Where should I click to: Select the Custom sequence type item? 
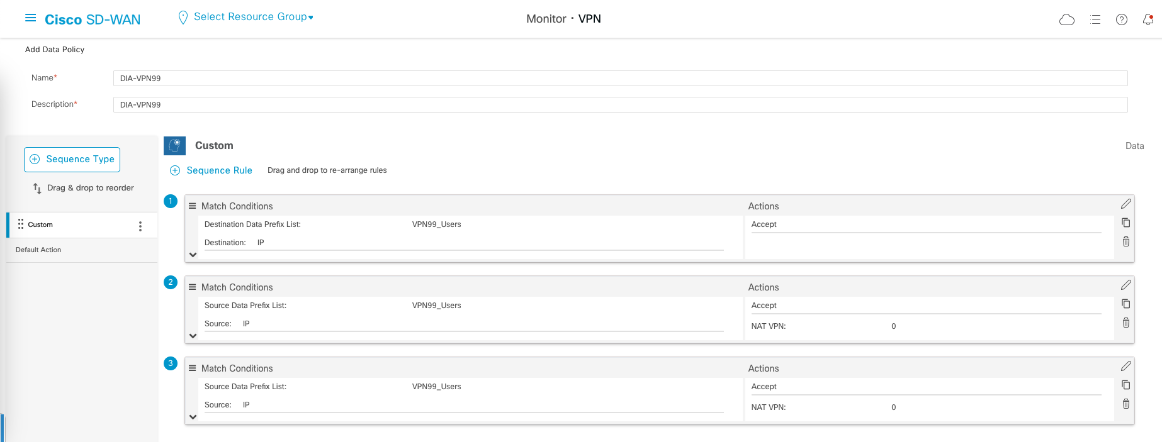point(40,224)
